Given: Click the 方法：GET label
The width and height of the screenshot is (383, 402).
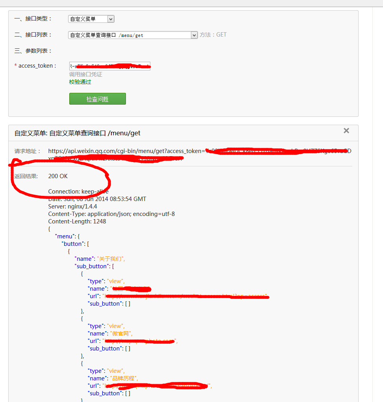Looking at the screenshot, I should click(x=213, y=35).
